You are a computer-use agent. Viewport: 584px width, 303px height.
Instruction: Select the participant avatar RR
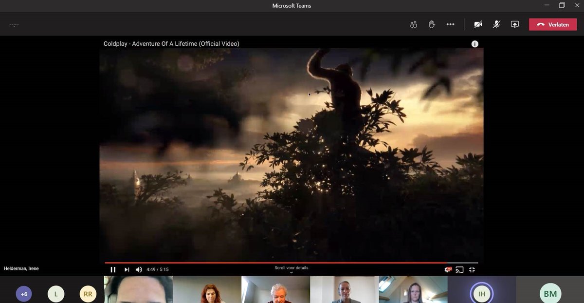(x=88, y=294)
